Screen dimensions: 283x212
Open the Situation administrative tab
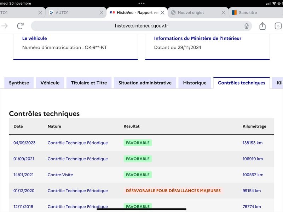coord(145,83)
